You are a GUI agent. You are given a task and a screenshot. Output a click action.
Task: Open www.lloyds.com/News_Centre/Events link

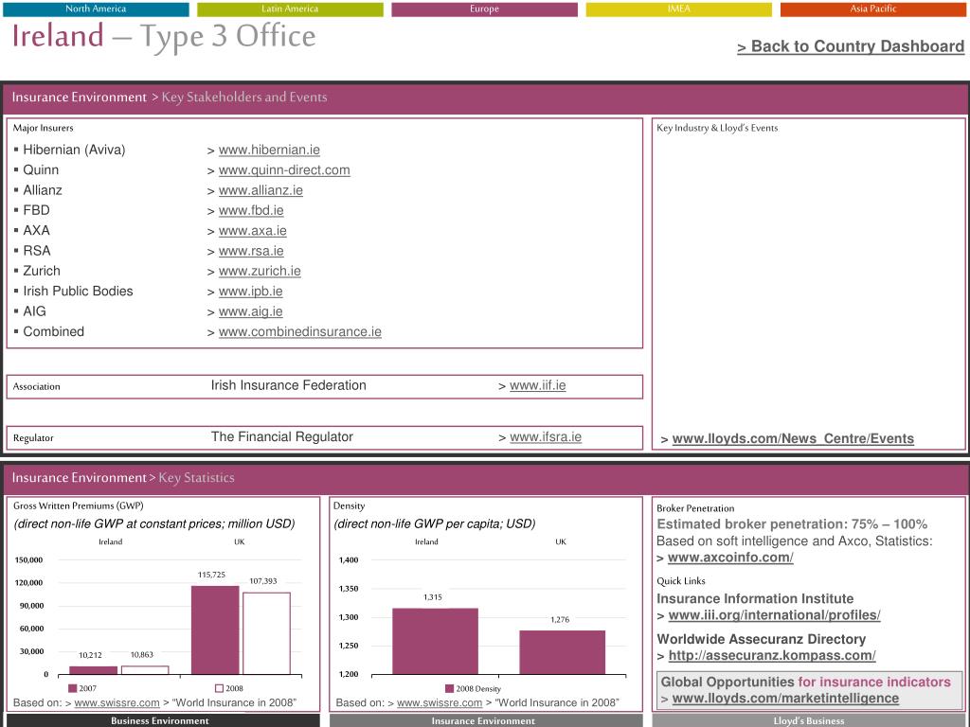point(793,439)
